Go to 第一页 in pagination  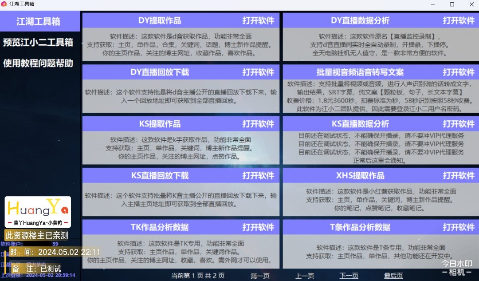coord(260,276)
